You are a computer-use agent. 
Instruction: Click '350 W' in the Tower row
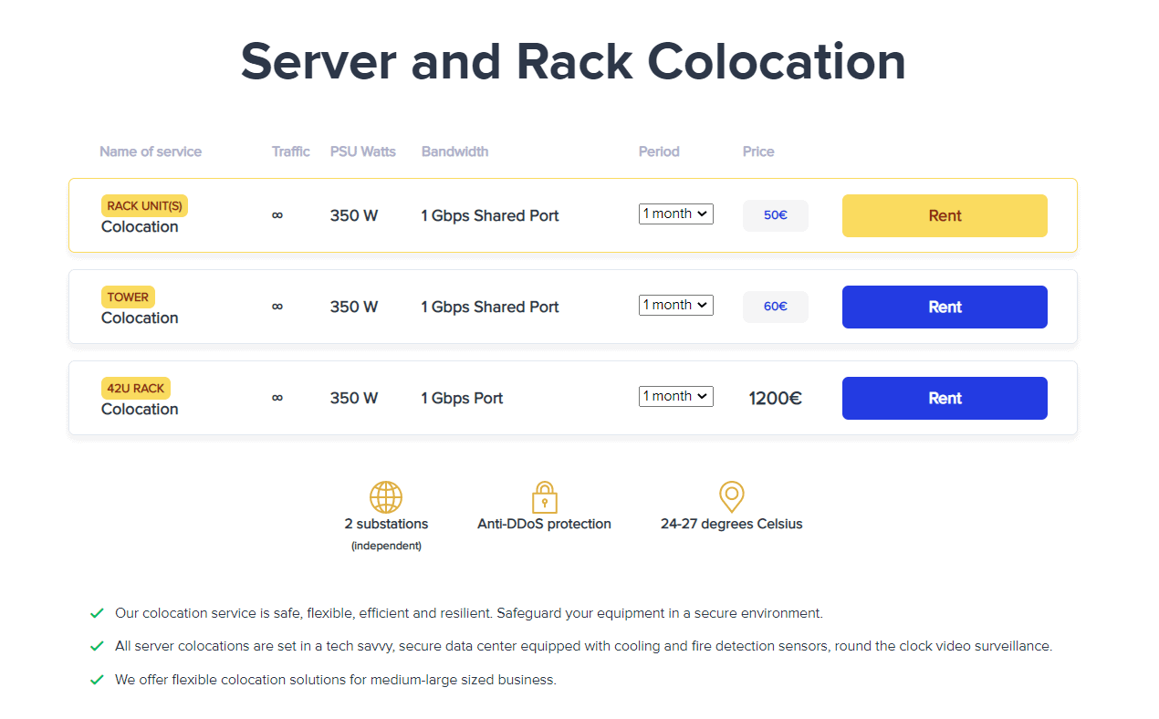[354, 307]
